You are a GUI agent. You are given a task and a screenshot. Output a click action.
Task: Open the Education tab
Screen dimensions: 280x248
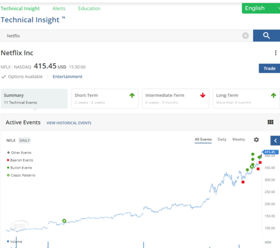[x=89, y=8]
